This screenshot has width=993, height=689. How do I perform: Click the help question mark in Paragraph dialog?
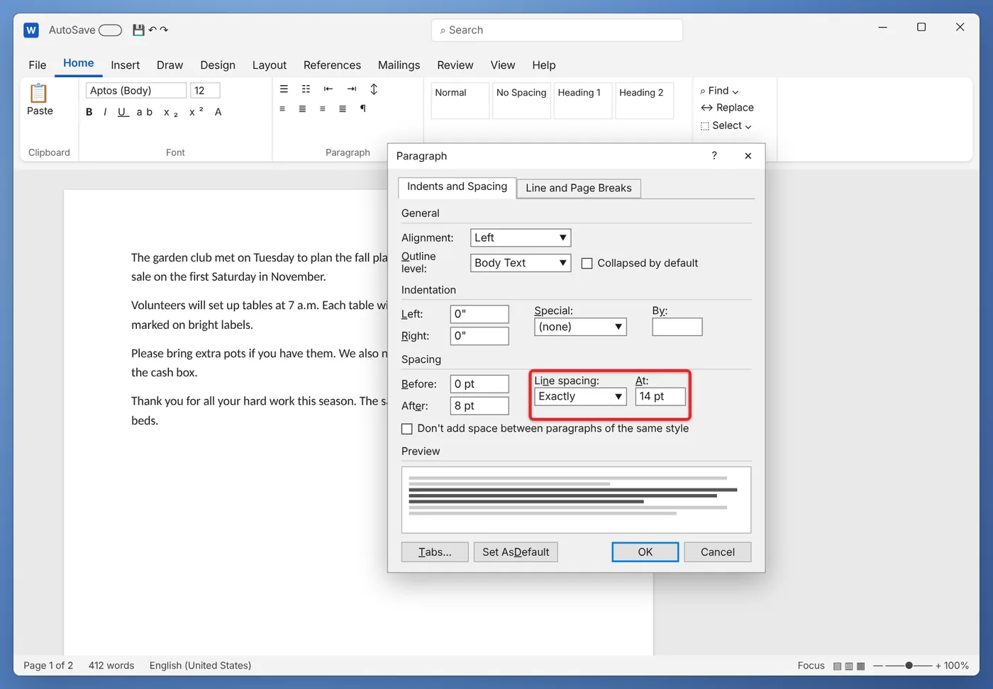(x=714, y=156)
